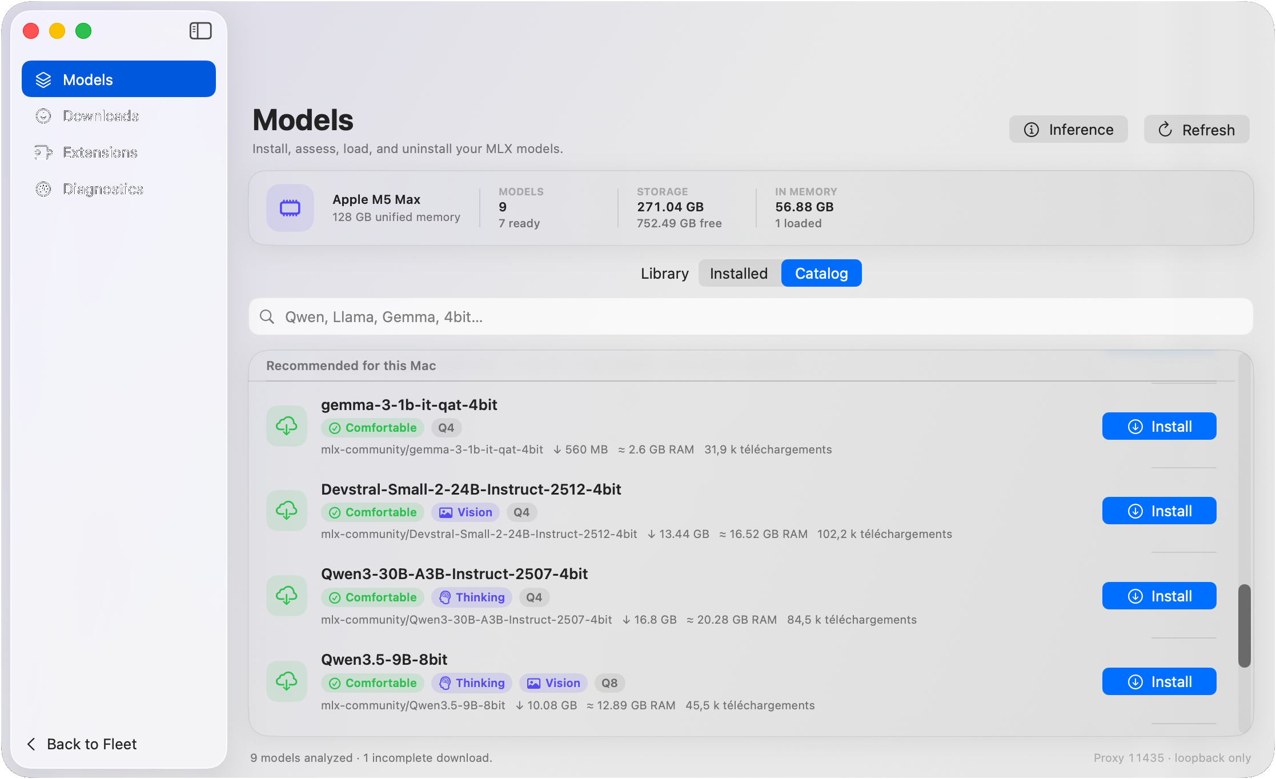Select the gemma-3-1b-it-qat-4bit title
Image resolution: width=1276 pixels, height=779 pixels.
pyautogui.click(x=409, y=405)
